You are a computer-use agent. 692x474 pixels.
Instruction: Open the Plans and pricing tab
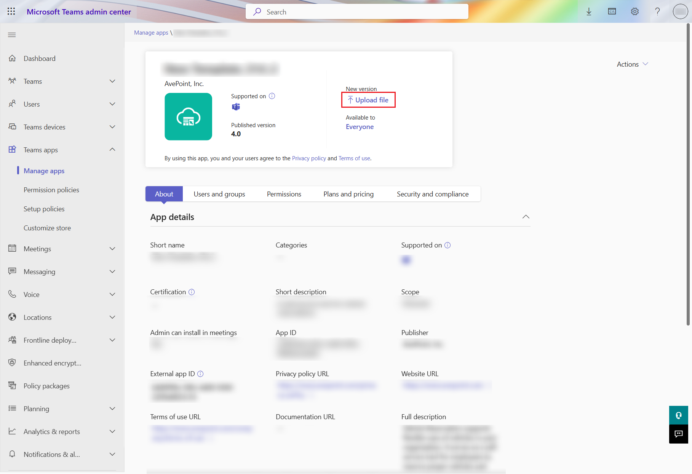point(348,194)
